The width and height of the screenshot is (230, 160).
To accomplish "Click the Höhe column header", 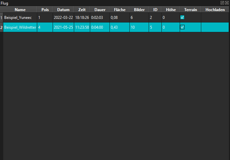I will [x=171, y=10].
